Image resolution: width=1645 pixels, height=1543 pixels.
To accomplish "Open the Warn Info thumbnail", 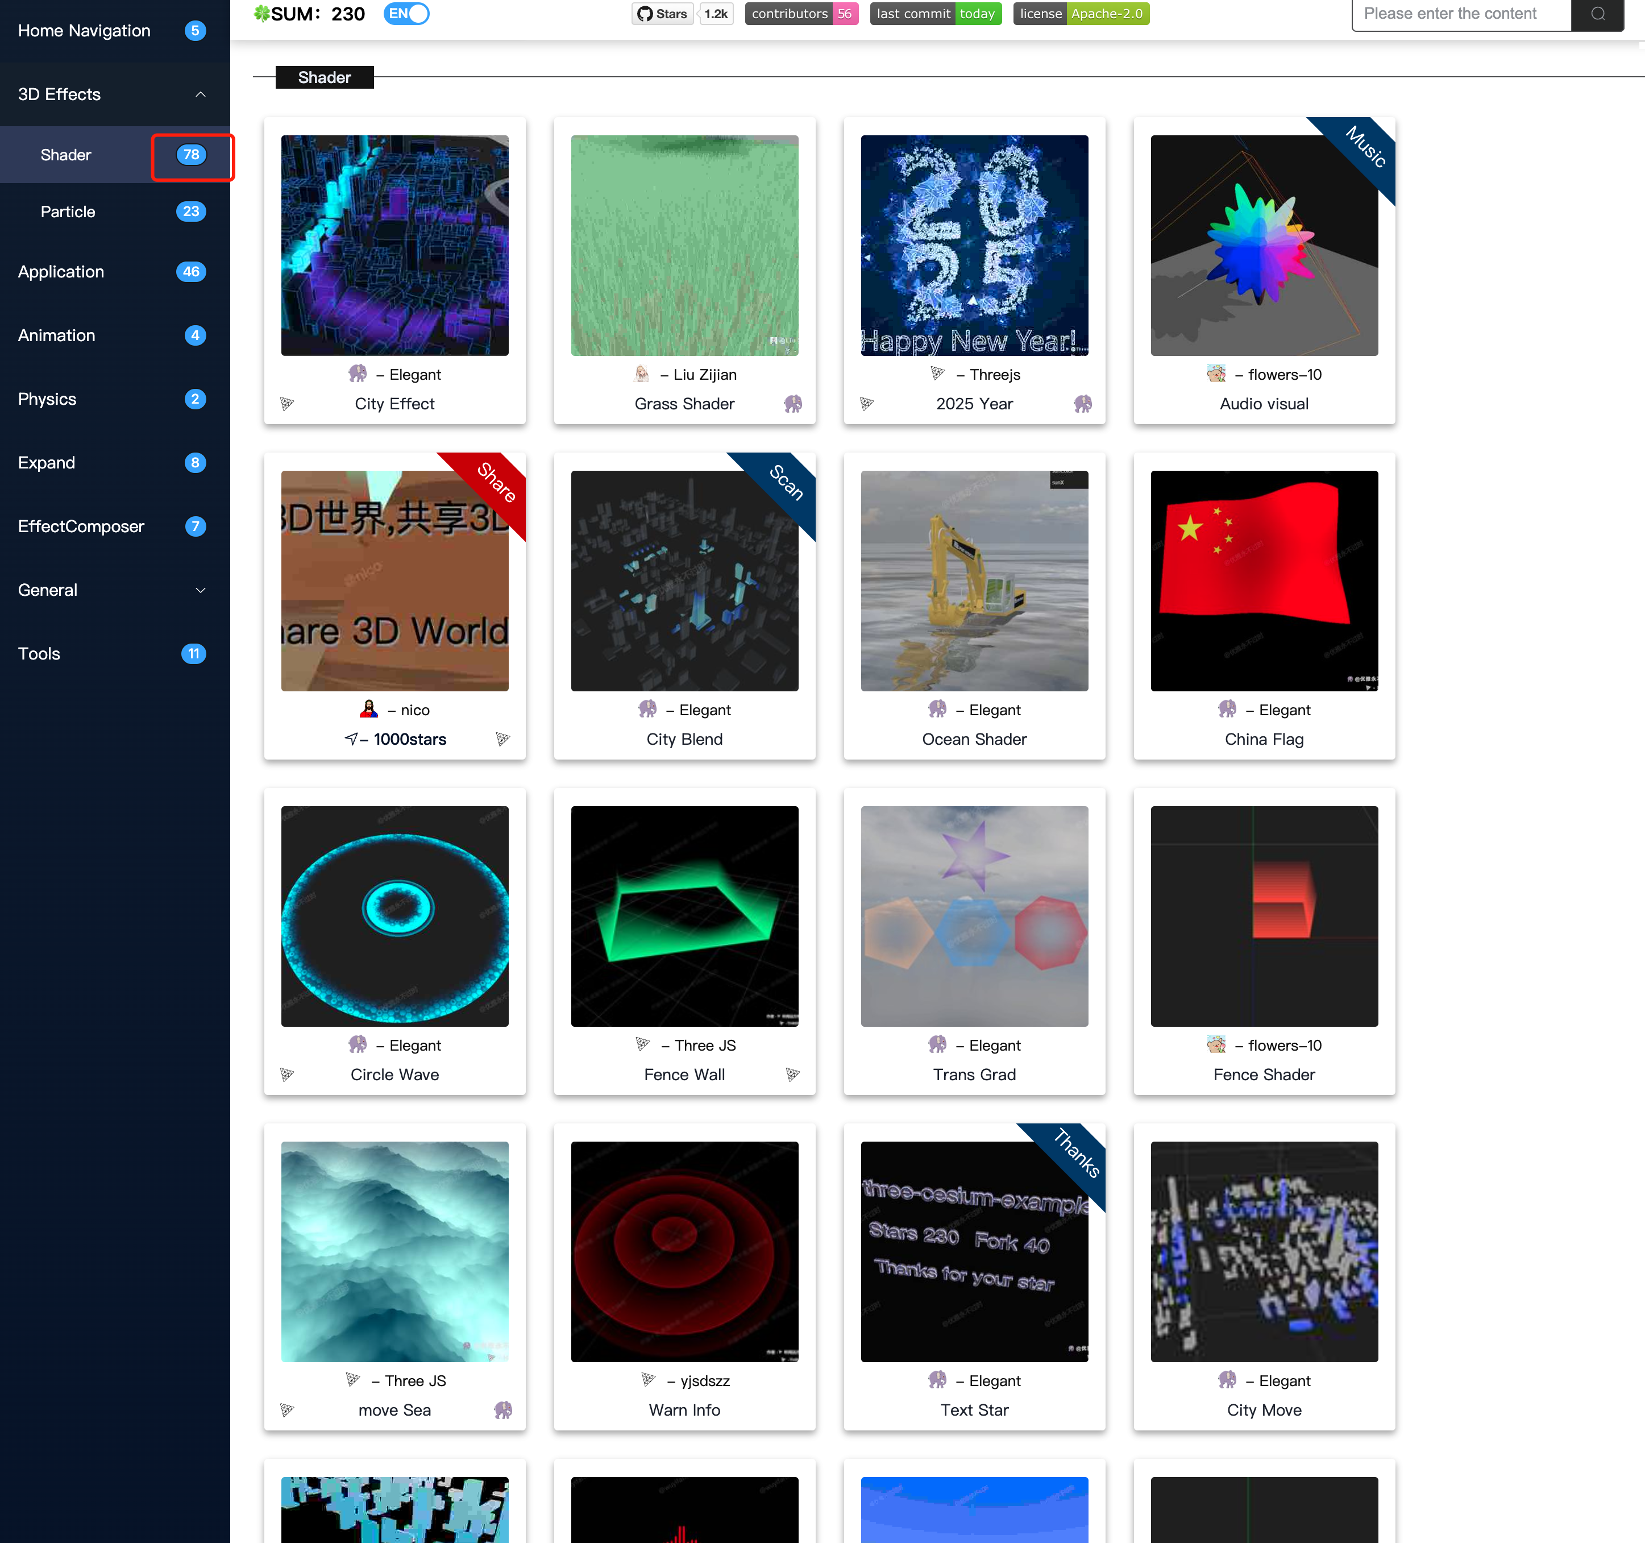I will 684,1251.
